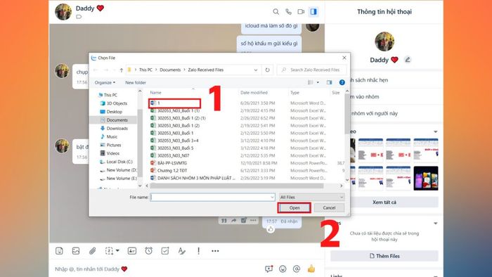Select Documents in the navigation tree

tap(117, 120)
